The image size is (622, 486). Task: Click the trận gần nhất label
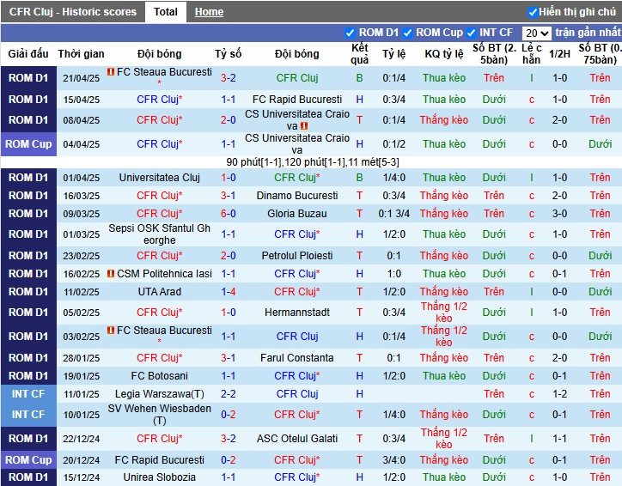pos(588,33)
